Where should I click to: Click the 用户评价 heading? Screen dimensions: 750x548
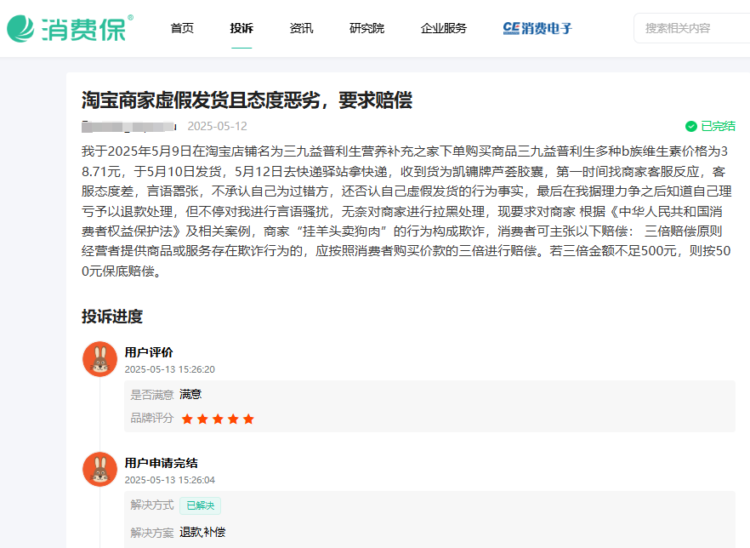149,352
